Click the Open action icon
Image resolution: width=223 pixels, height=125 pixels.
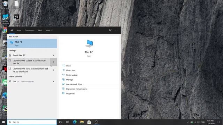(63, 66)
